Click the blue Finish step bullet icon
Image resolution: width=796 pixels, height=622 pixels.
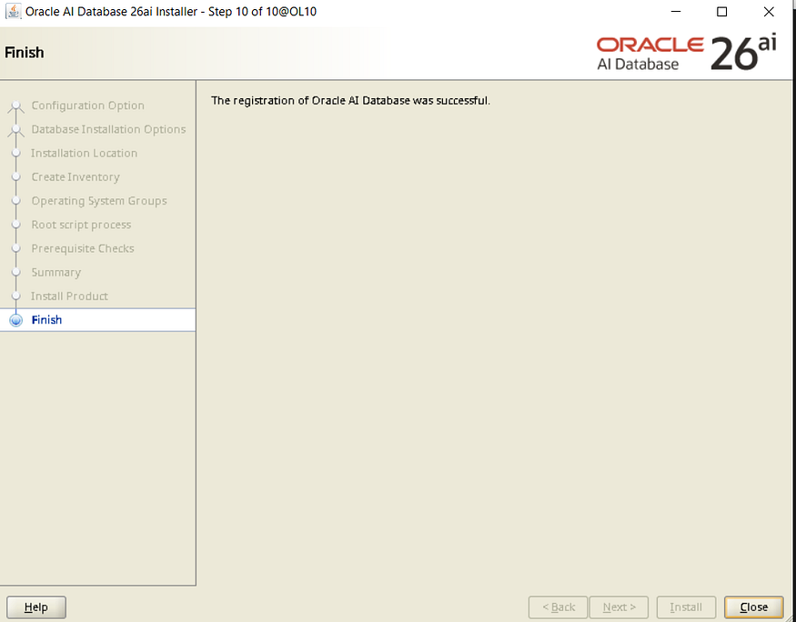(16, 321)
